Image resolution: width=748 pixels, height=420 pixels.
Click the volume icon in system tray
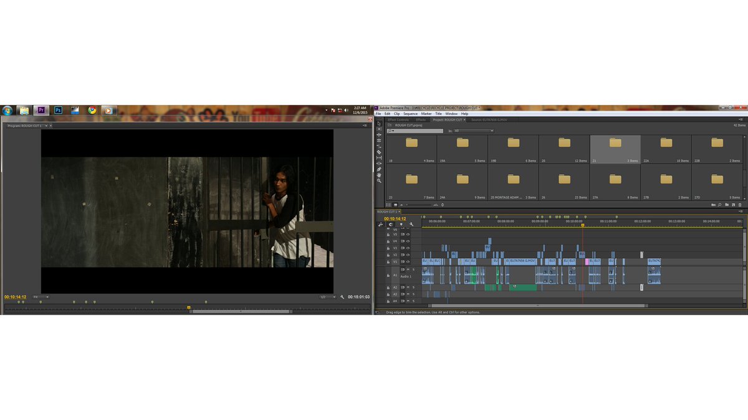pyautogui.click(x=346, y=110)
